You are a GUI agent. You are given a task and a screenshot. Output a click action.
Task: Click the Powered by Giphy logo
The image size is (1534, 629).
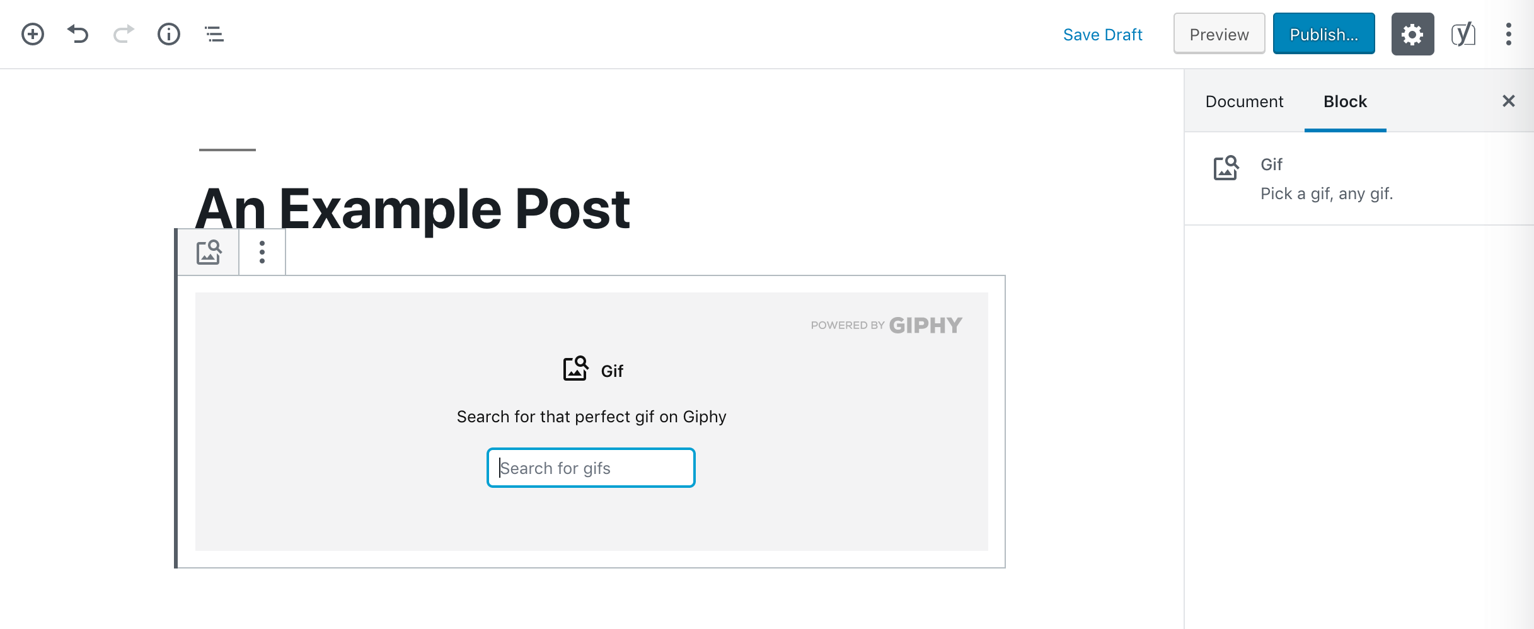point(886,325)
